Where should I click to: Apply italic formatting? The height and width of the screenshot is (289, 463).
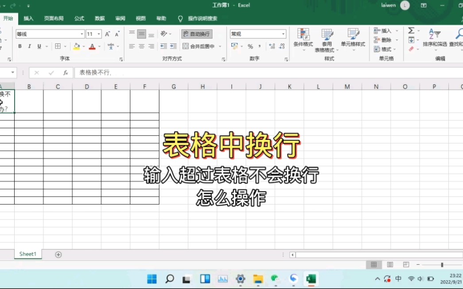pyautogui.click(x=29, y=46)
